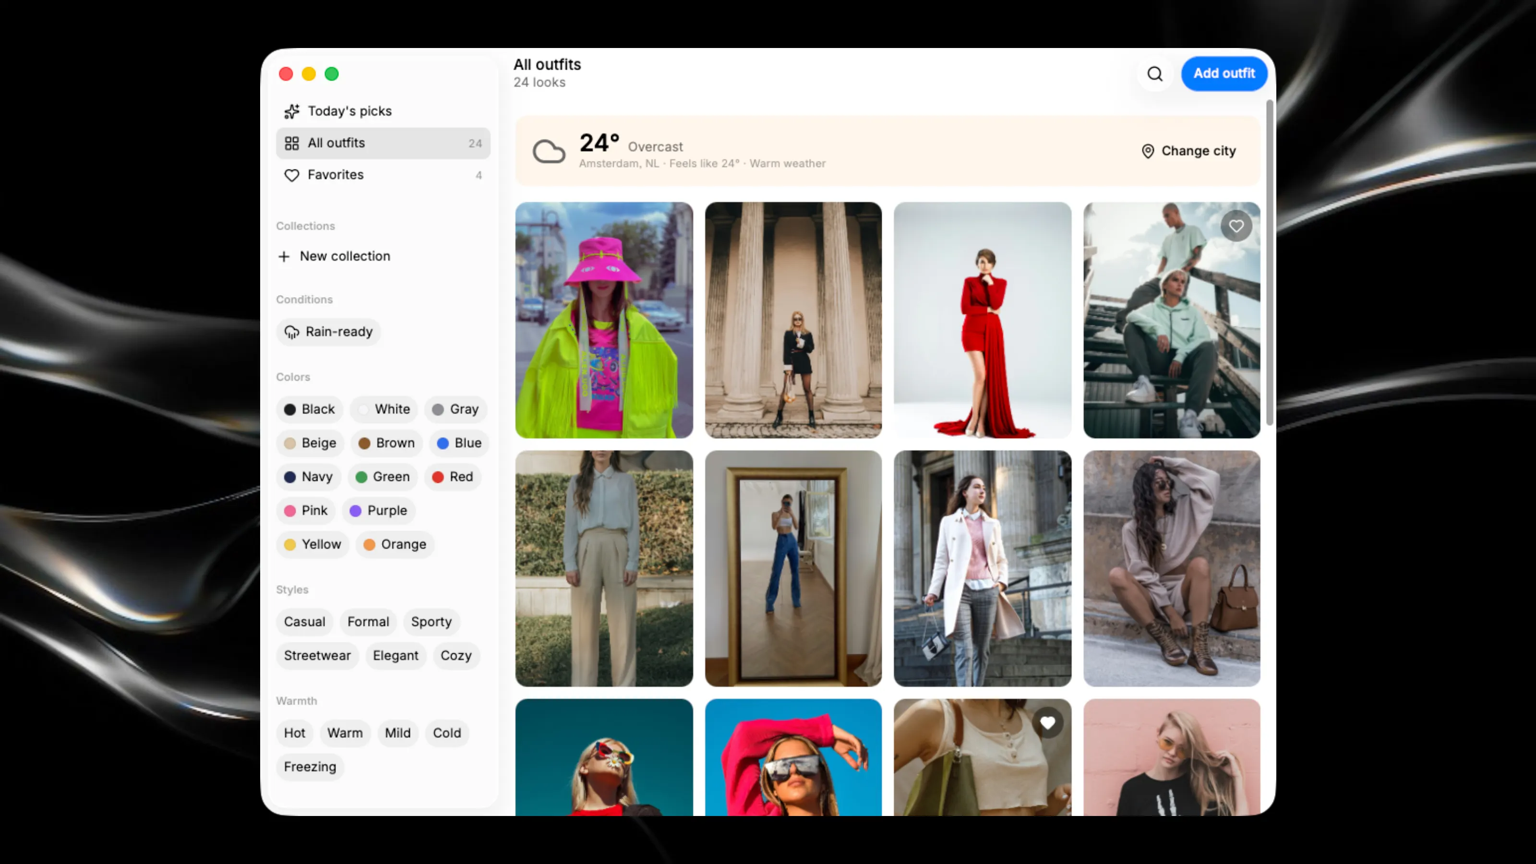Open the olive tote bag outfit photo
The image size is (1536, 864).
pos(982,757)
